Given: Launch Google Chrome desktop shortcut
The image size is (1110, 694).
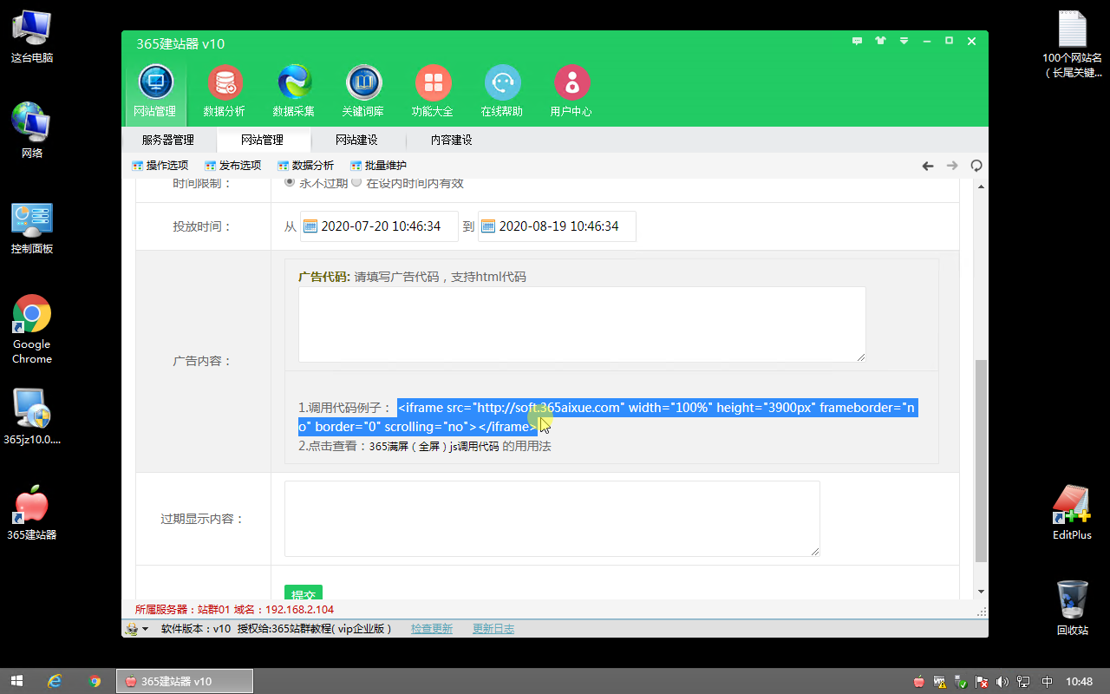Looking at the screenshot, I should pyautogui.click(x=32, y=330).
